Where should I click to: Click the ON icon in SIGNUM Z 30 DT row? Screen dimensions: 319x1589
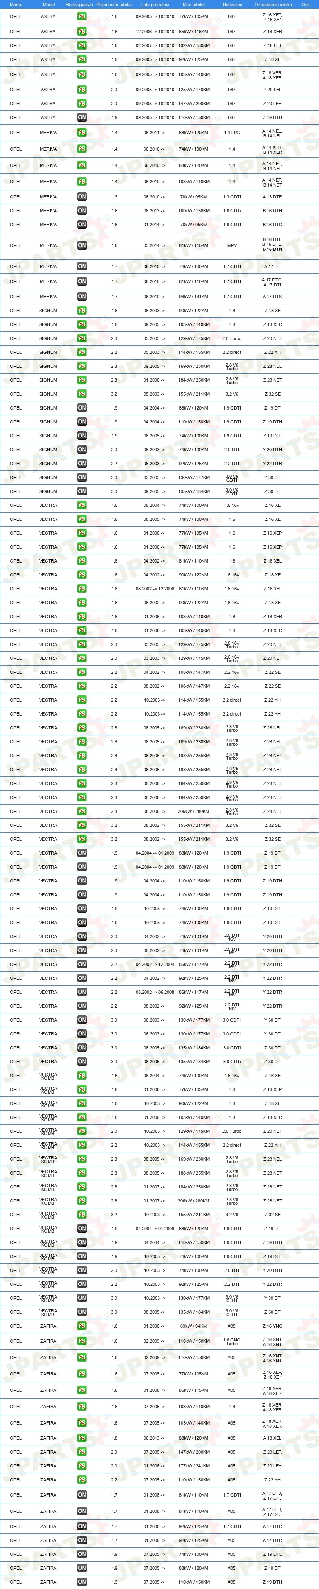[x=82, y=492]
